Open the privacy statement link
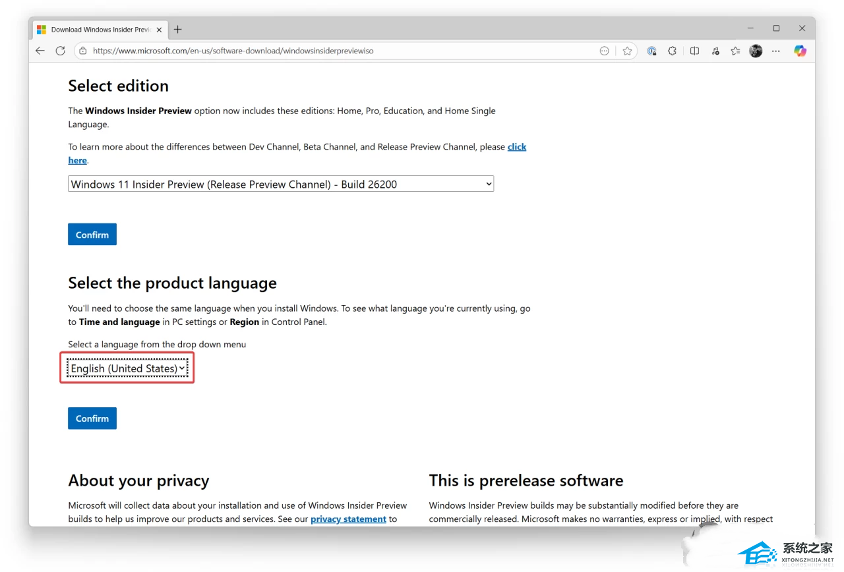 [348, 519]
